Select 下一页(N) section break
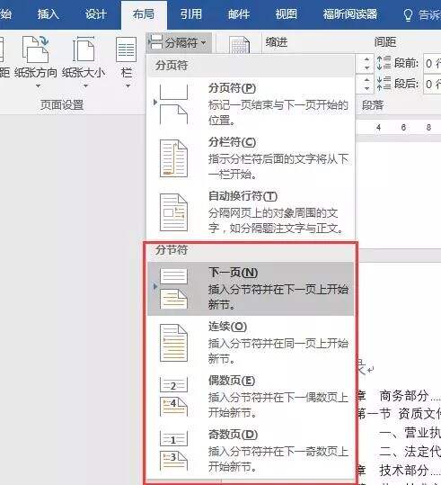This screenshot has height=485, width=441. 251,289
